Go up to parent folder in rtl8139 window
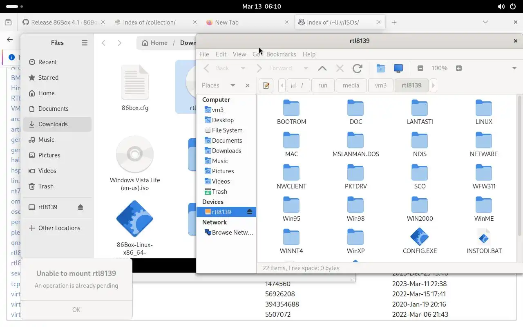Screen dimensions: 523x327 pyautogui.click(x=322, y=68)
